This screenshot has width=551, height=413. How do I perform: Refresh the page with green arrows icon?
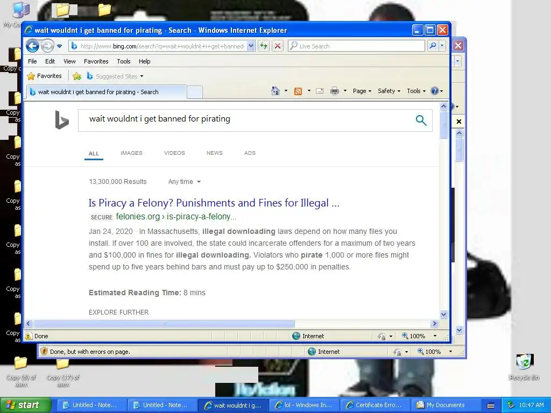coord(264,46)
